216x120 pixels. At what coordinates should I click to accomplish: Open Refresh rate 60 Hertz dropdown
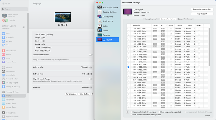point(87,74)
